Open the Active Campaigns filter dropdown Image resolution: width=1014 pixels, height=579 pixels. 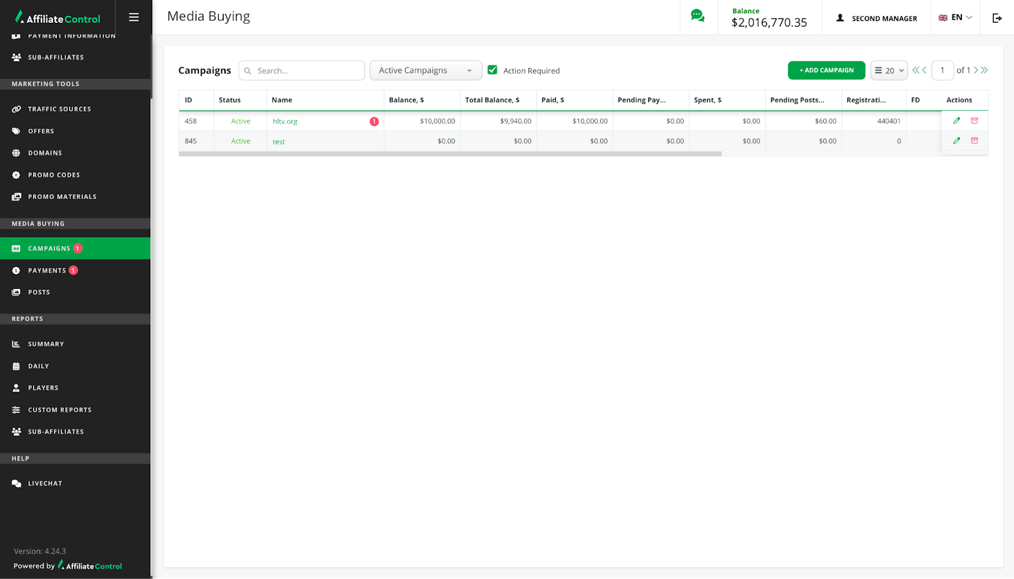coord(425,70)
